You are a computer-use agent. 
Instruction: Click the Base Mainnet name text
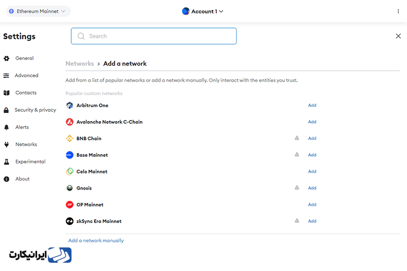pyautogui.click(x=92, y=155)
